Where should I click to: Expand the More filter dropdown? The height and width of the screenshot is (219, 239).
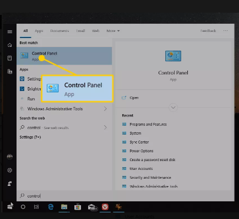point(113,31)
